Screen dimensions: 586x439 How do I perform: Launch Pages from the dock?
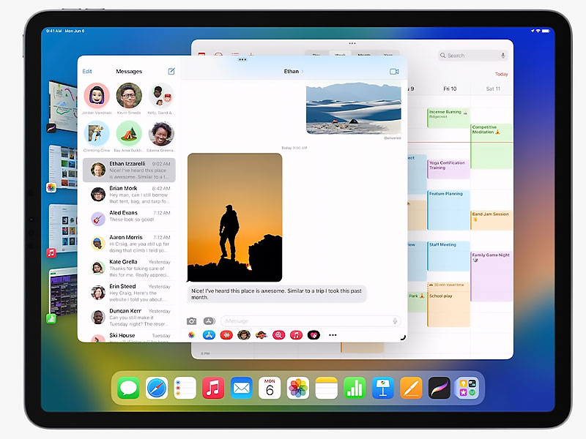[x=411, y=389]
